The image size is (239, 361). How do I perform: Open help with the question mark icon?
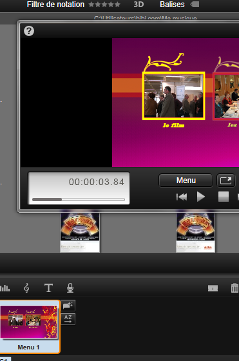29,31
